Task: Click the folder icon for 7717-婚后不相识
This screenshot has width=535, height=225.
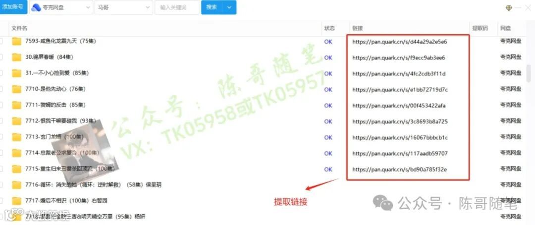Action: [16, 200]
